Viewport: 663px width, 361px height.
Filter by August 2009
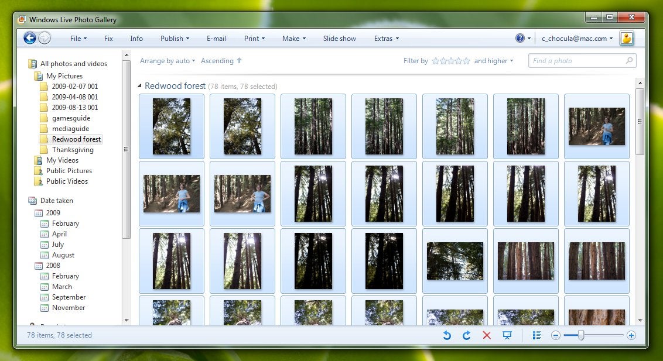pyautogui.click(x=63, y=255)
